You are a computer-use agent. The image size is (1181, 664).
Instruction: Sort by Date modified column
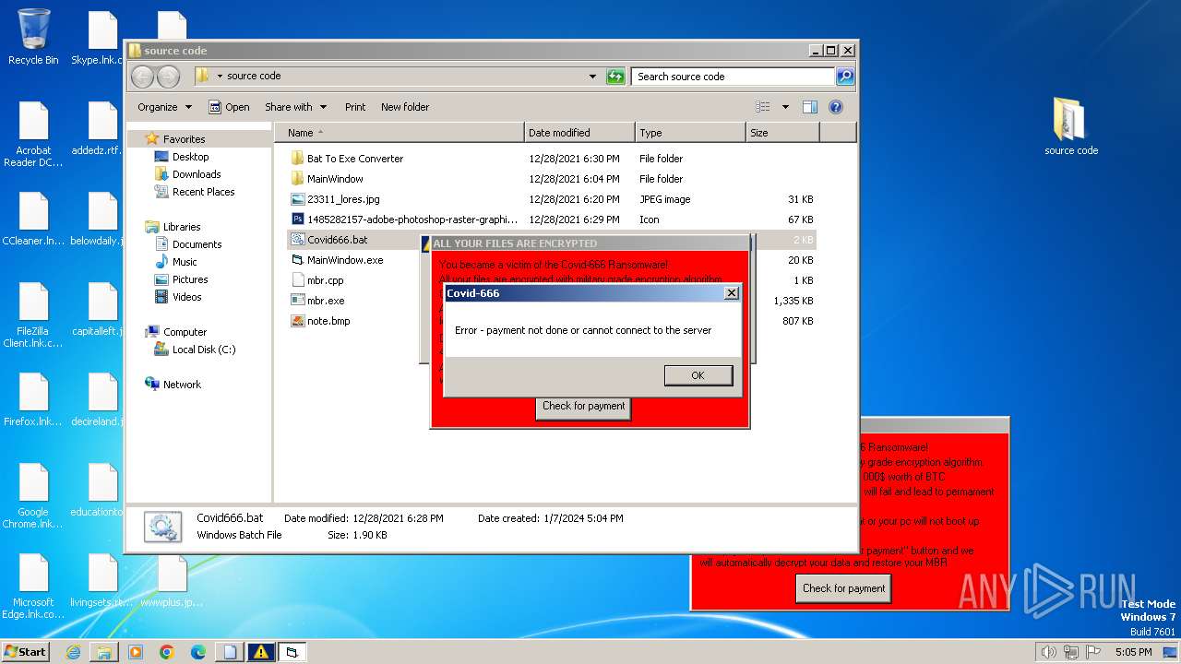(x=579, y=133)
